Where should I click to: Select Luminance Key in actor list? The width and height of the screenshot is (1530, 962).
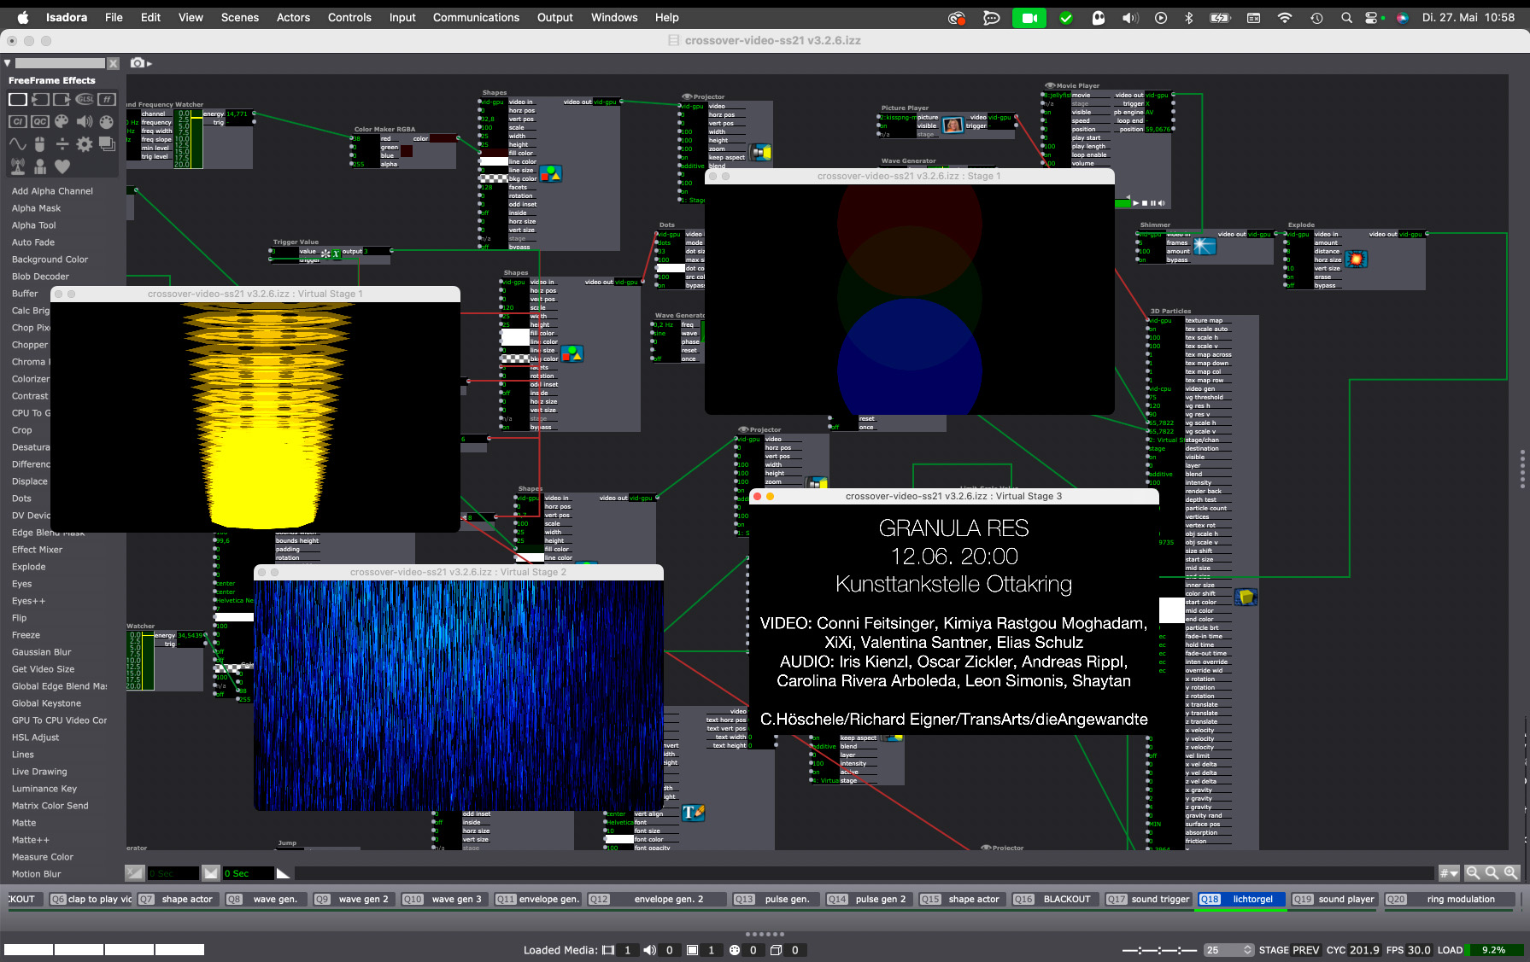pyautogui.click(x=44, y=789)
